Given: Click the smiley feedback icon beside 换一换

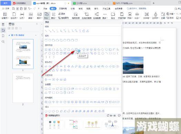Looking at the screenshot, I should coord(119,115).
